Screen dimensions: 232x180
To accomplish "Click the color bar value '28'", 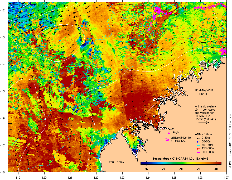I will coord(181,169).
